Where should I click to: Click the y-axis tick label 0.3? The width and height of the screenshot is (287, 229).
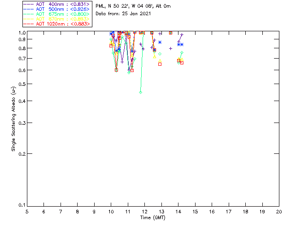click(22, 123)
